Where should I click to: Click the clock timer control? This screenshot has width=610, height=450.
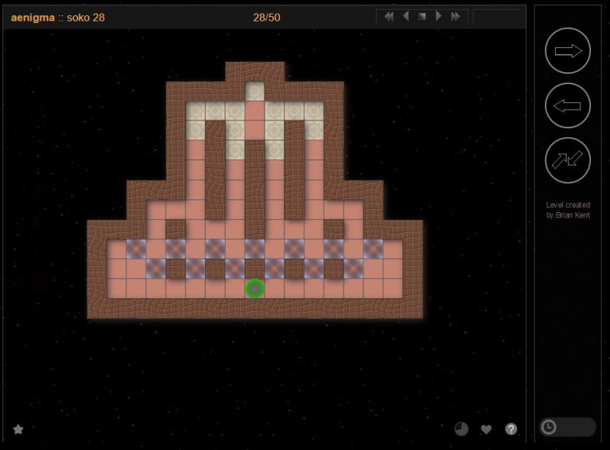click(567, 427)
